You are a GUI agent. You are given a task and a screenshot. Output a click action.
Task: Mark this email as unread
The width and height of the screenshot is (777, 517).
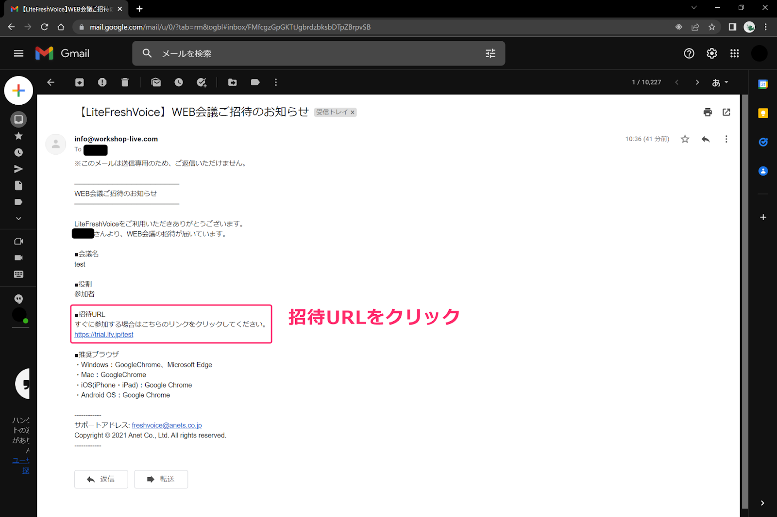tap(156, 82)
